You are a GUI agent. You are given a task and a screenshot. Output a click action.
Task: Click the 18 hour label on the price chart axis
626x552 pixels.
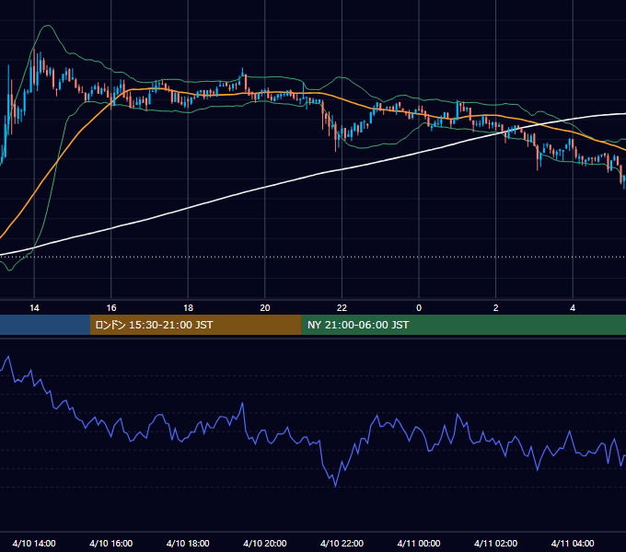188,308
